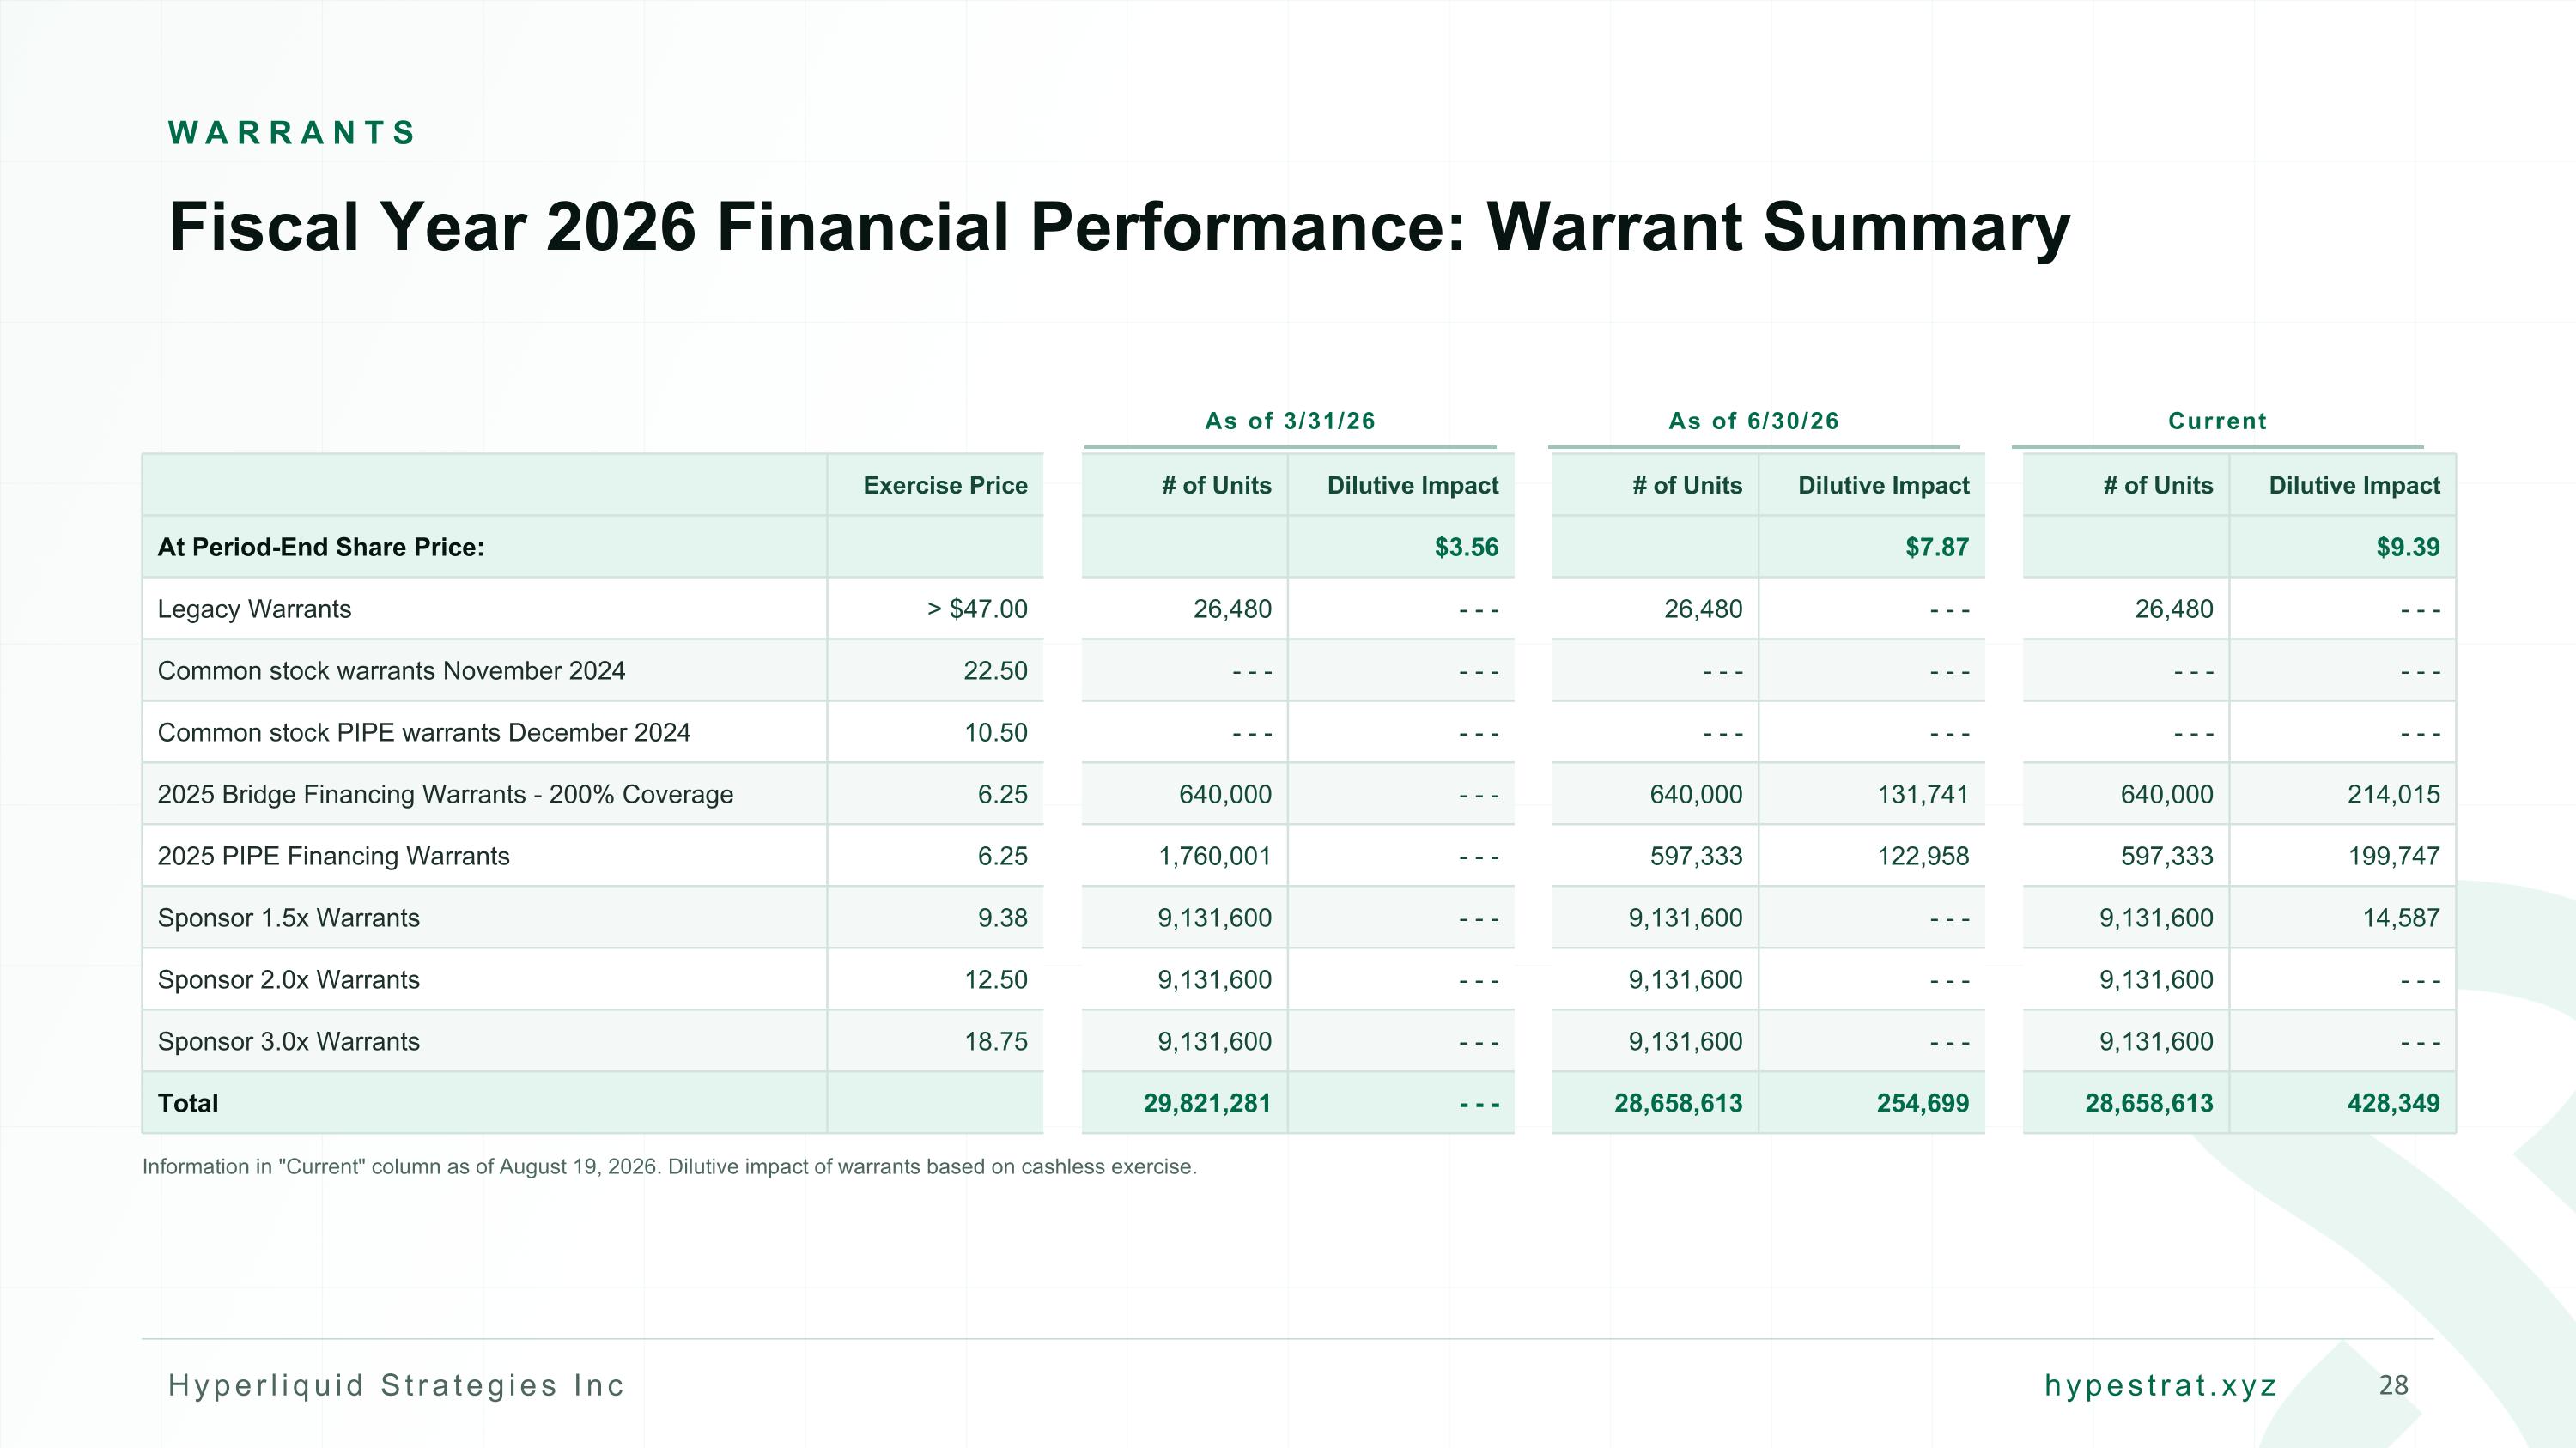The width and height of the screenshot is (2576, 1448).
Task: Click the WARRANTS section label
Action: [292, 133]
